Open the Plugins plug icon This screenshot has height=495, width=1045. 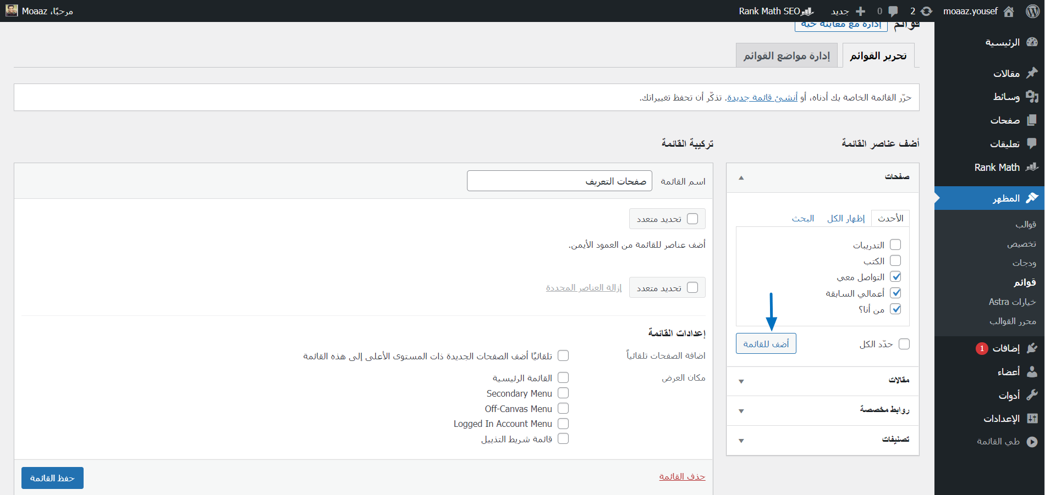pyautogui.click(x=1032, y=348)
